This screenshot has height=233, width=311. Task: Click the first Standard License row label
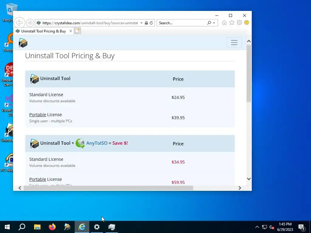(46, 95)
